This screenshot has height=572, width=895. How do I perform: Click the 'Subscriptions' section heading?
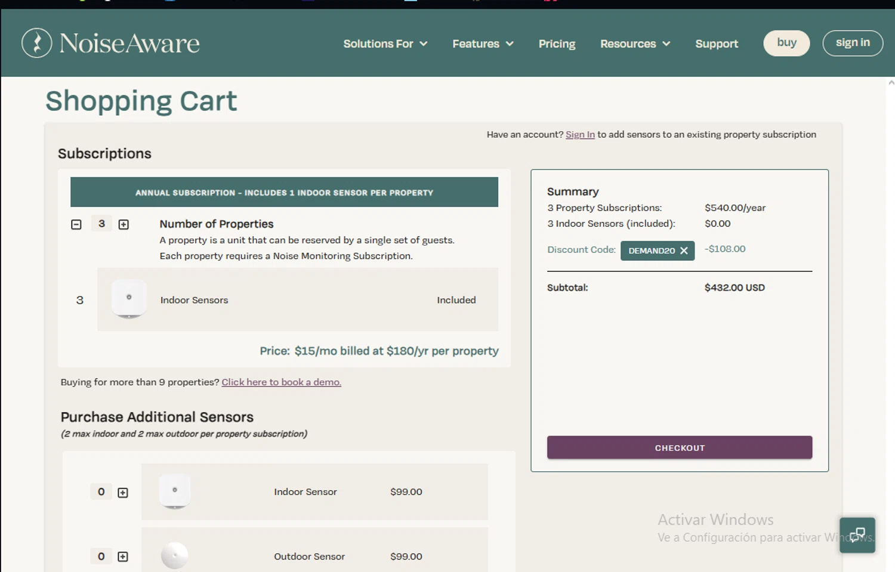(104, 154)
